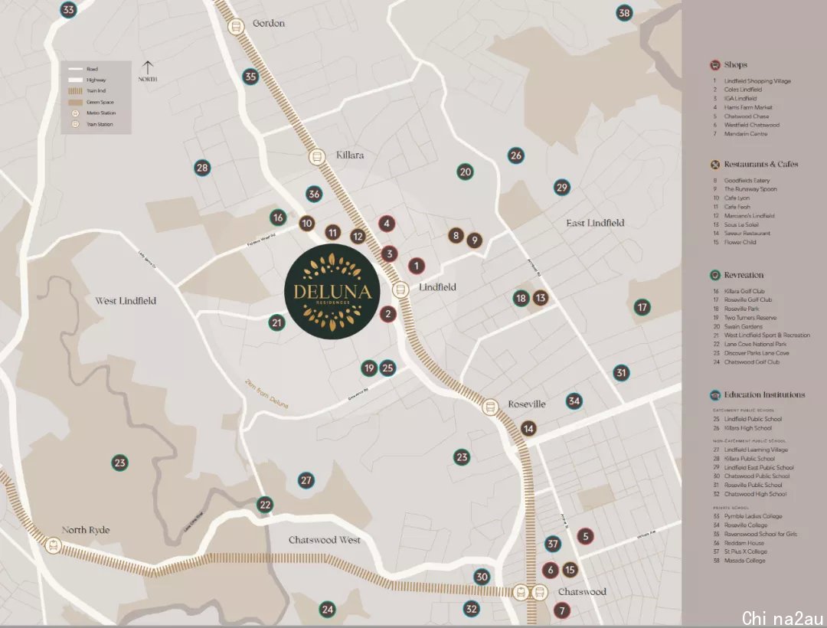Click the 'Masada College' legend entry
This screenshot has width=827, height=628.
pos(745,561)
